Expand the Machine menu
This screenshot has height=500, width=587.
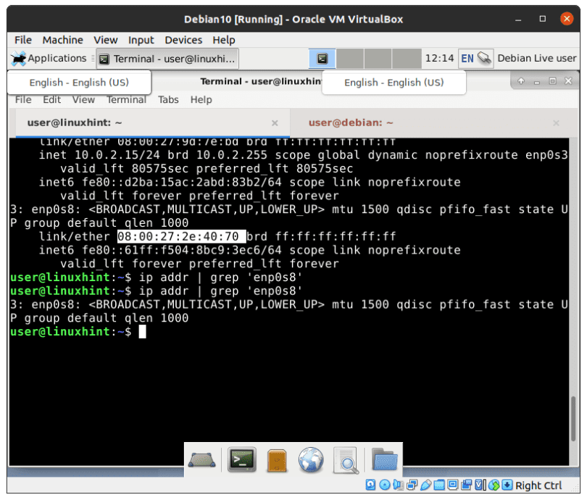point(62,40)
